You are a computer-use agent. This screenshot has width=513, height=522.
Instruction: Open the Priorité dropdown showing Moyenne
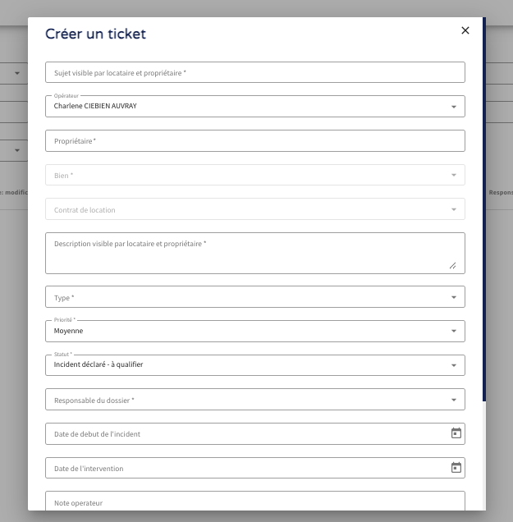click(x=254, y=332)
